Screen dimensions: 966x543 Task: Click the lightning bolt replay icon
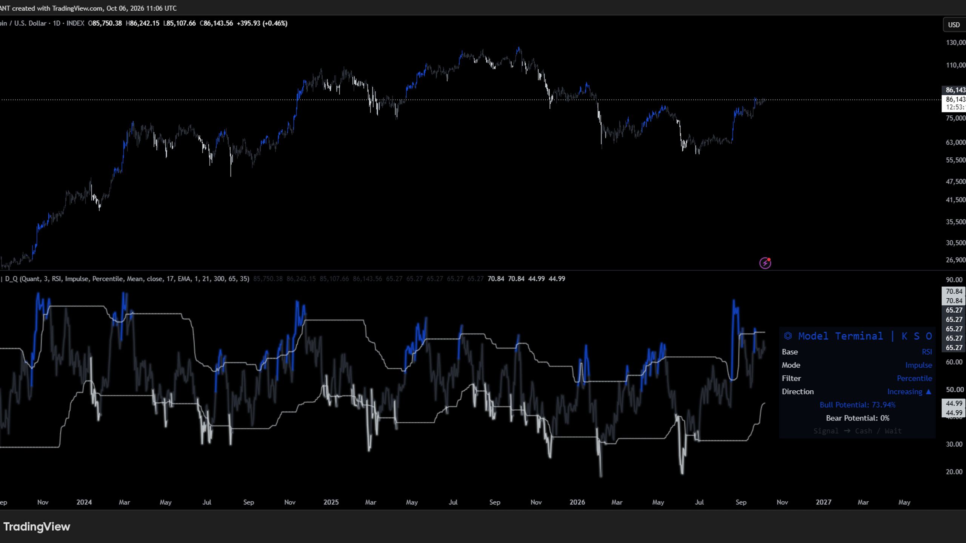tap(765, 263)
